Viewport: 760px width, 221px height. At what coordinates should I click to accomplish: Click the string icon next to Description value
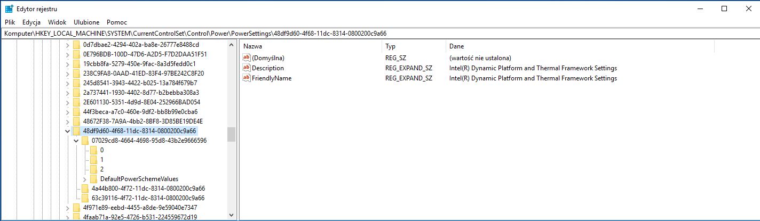pos(246,68)
